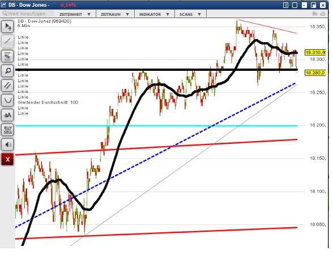The width and height of the screenshot is (333, 255).
Task: Select the pointer cursor tool
Action: [8, 27]
